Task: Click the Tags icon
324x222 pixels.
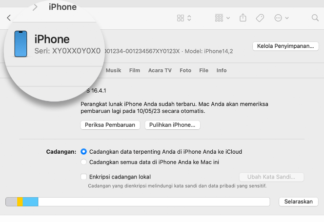Action: 260,18
